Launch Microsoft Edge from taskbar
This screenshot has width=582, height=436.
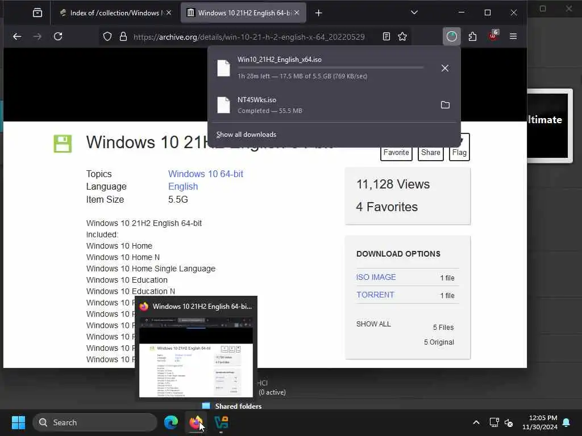pos(171,422)
